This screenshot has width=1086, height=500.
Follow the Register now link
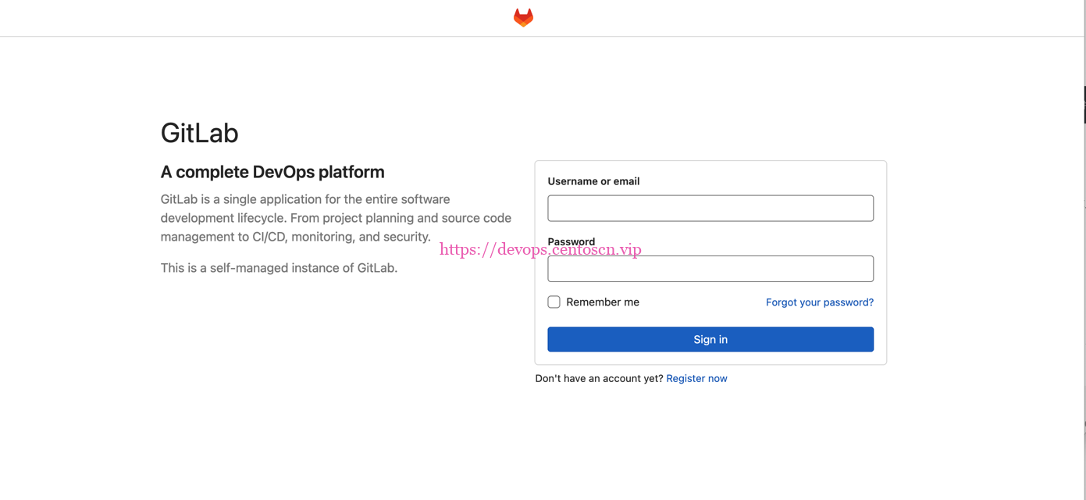click(696, 379)
